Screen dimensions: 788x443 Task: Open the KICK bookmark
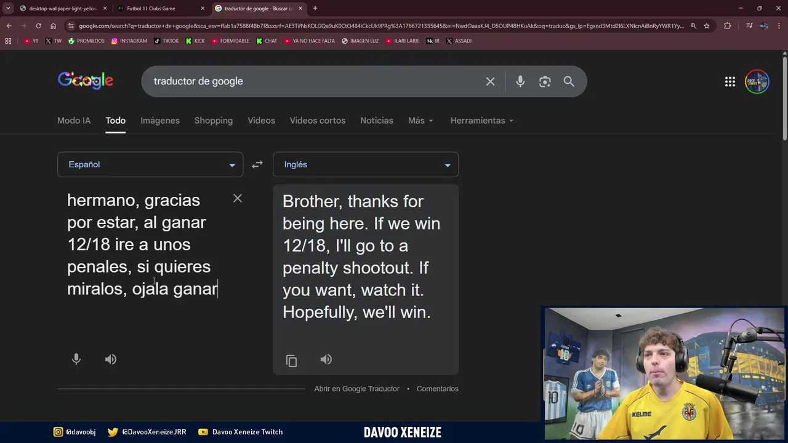pos(195,41)
